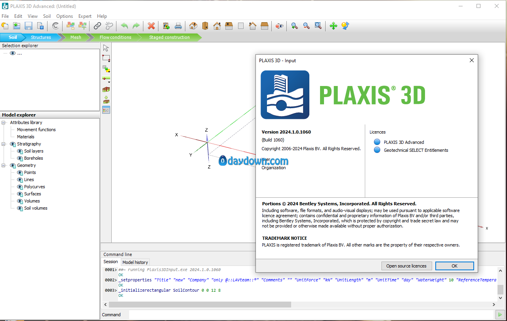This screenshot has width=507, height=321.
Task: Switch to the Model history tab
Action: pos(135,262)
